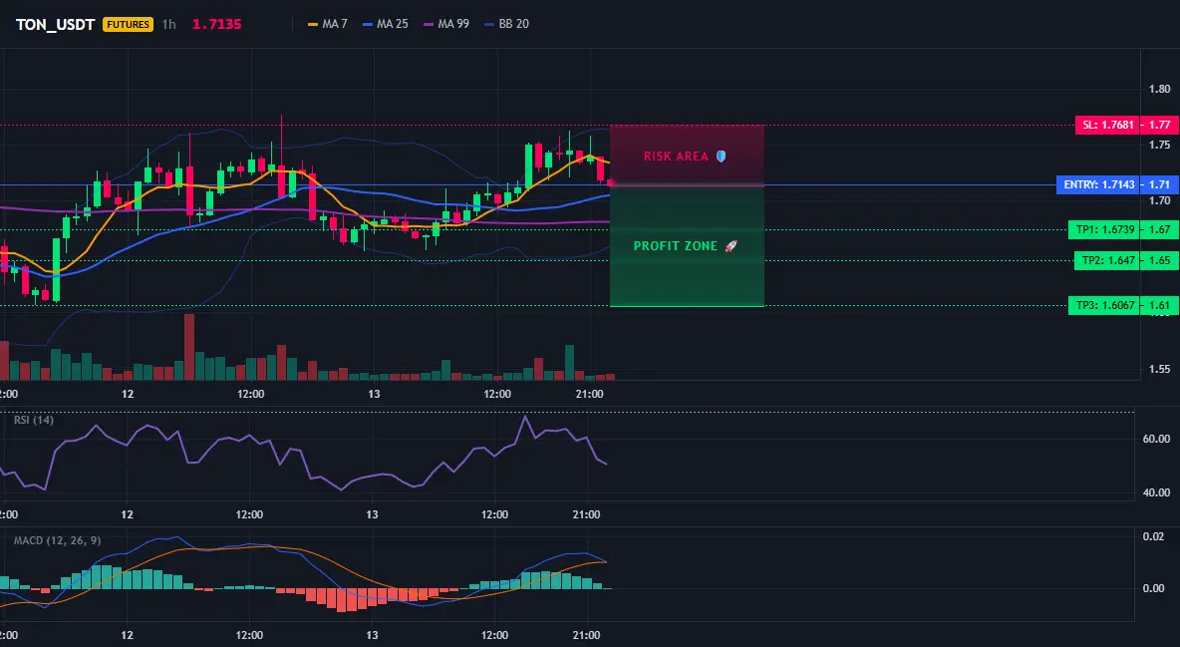Click the 1.61 TP3 axis tag
Image resolution: width=1180 pixels, height=647 pixels.
(1160, 306)
